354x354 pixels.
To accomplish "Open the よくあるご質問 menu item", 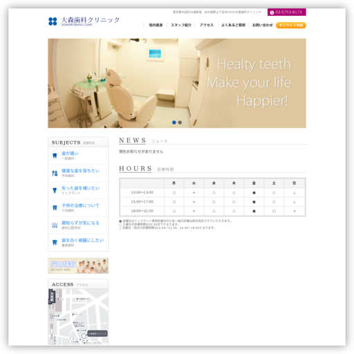I will 233,25.
